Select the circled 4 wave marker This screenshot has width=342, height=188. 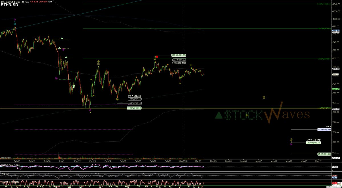(264, 97)
